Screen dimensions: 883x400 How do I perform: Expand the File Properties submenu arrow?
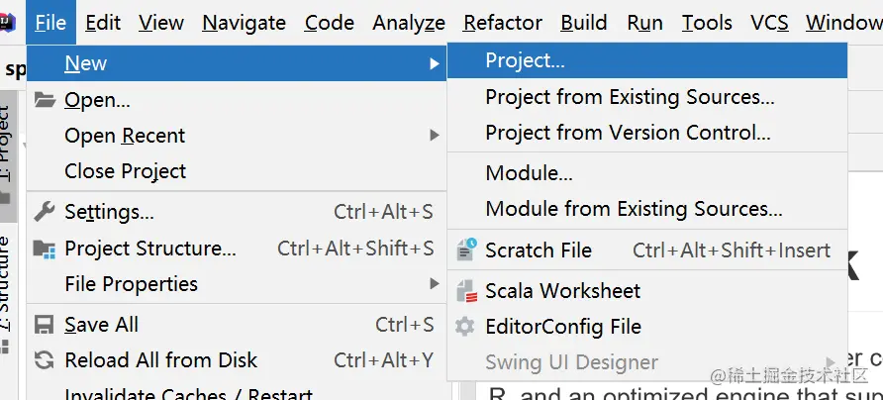[434, 284]
